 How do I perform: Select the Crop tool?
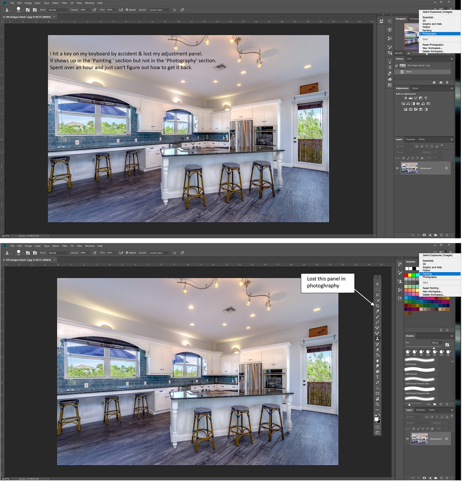tap(377, 305)
